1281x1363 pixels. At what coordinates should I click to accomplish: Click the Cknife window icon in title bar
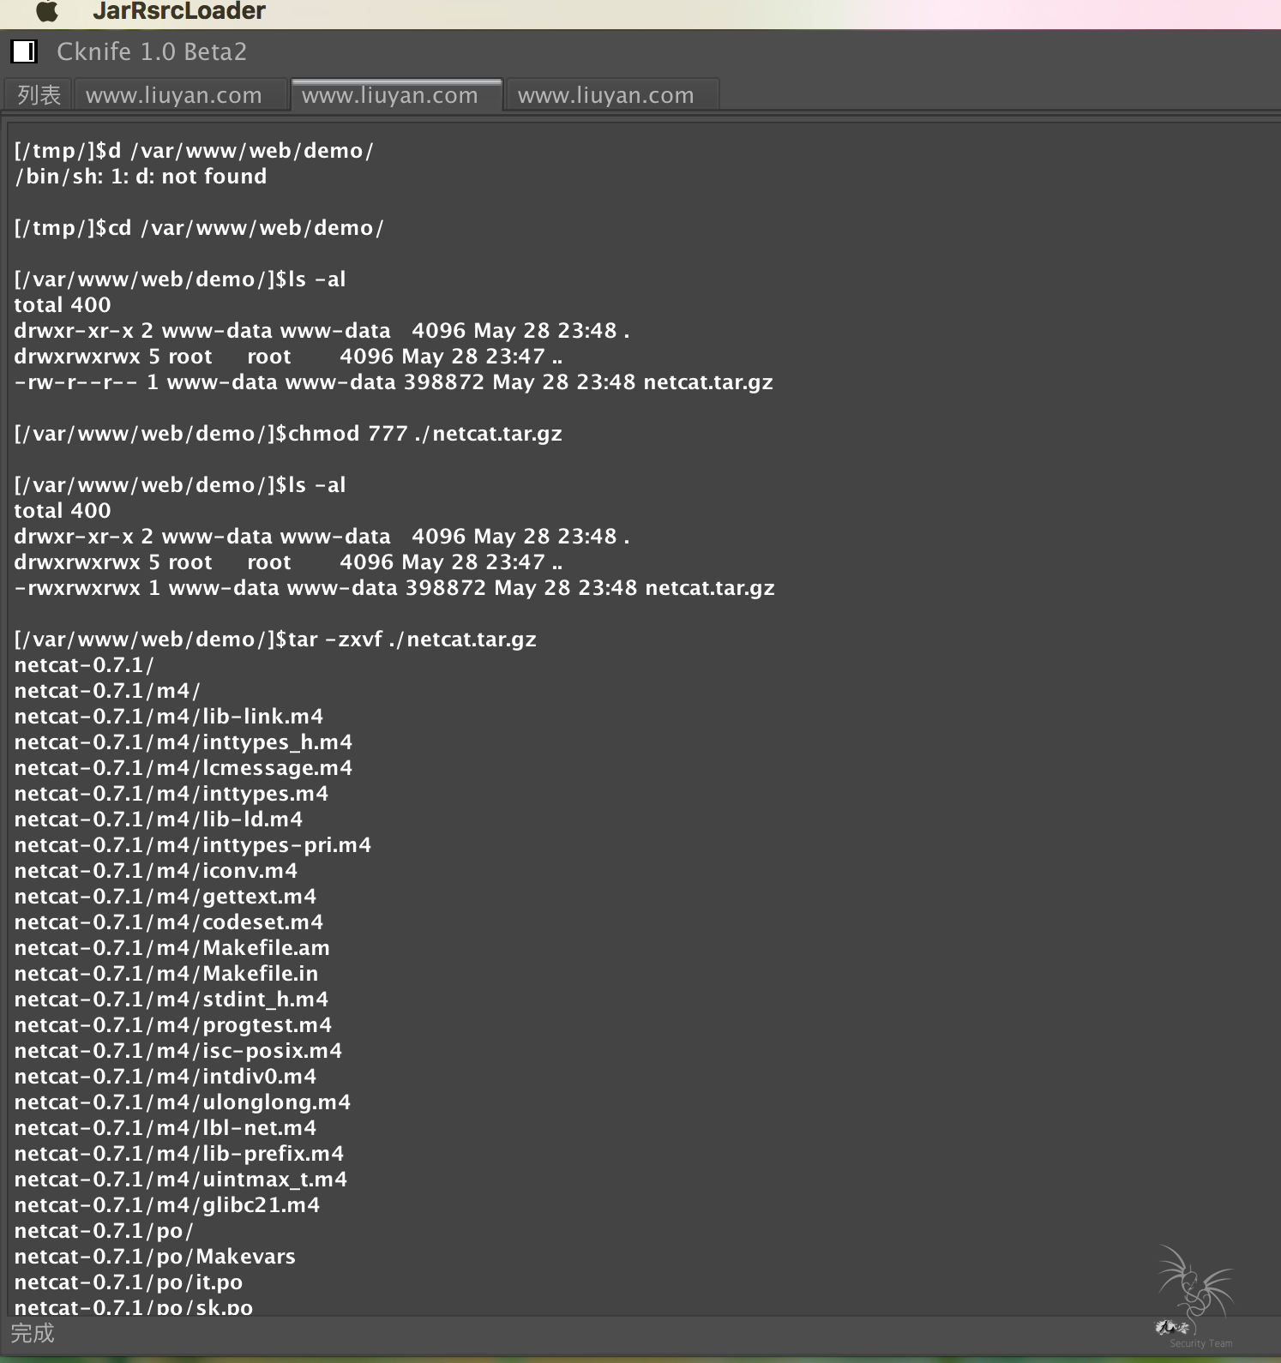pos(24,51)
